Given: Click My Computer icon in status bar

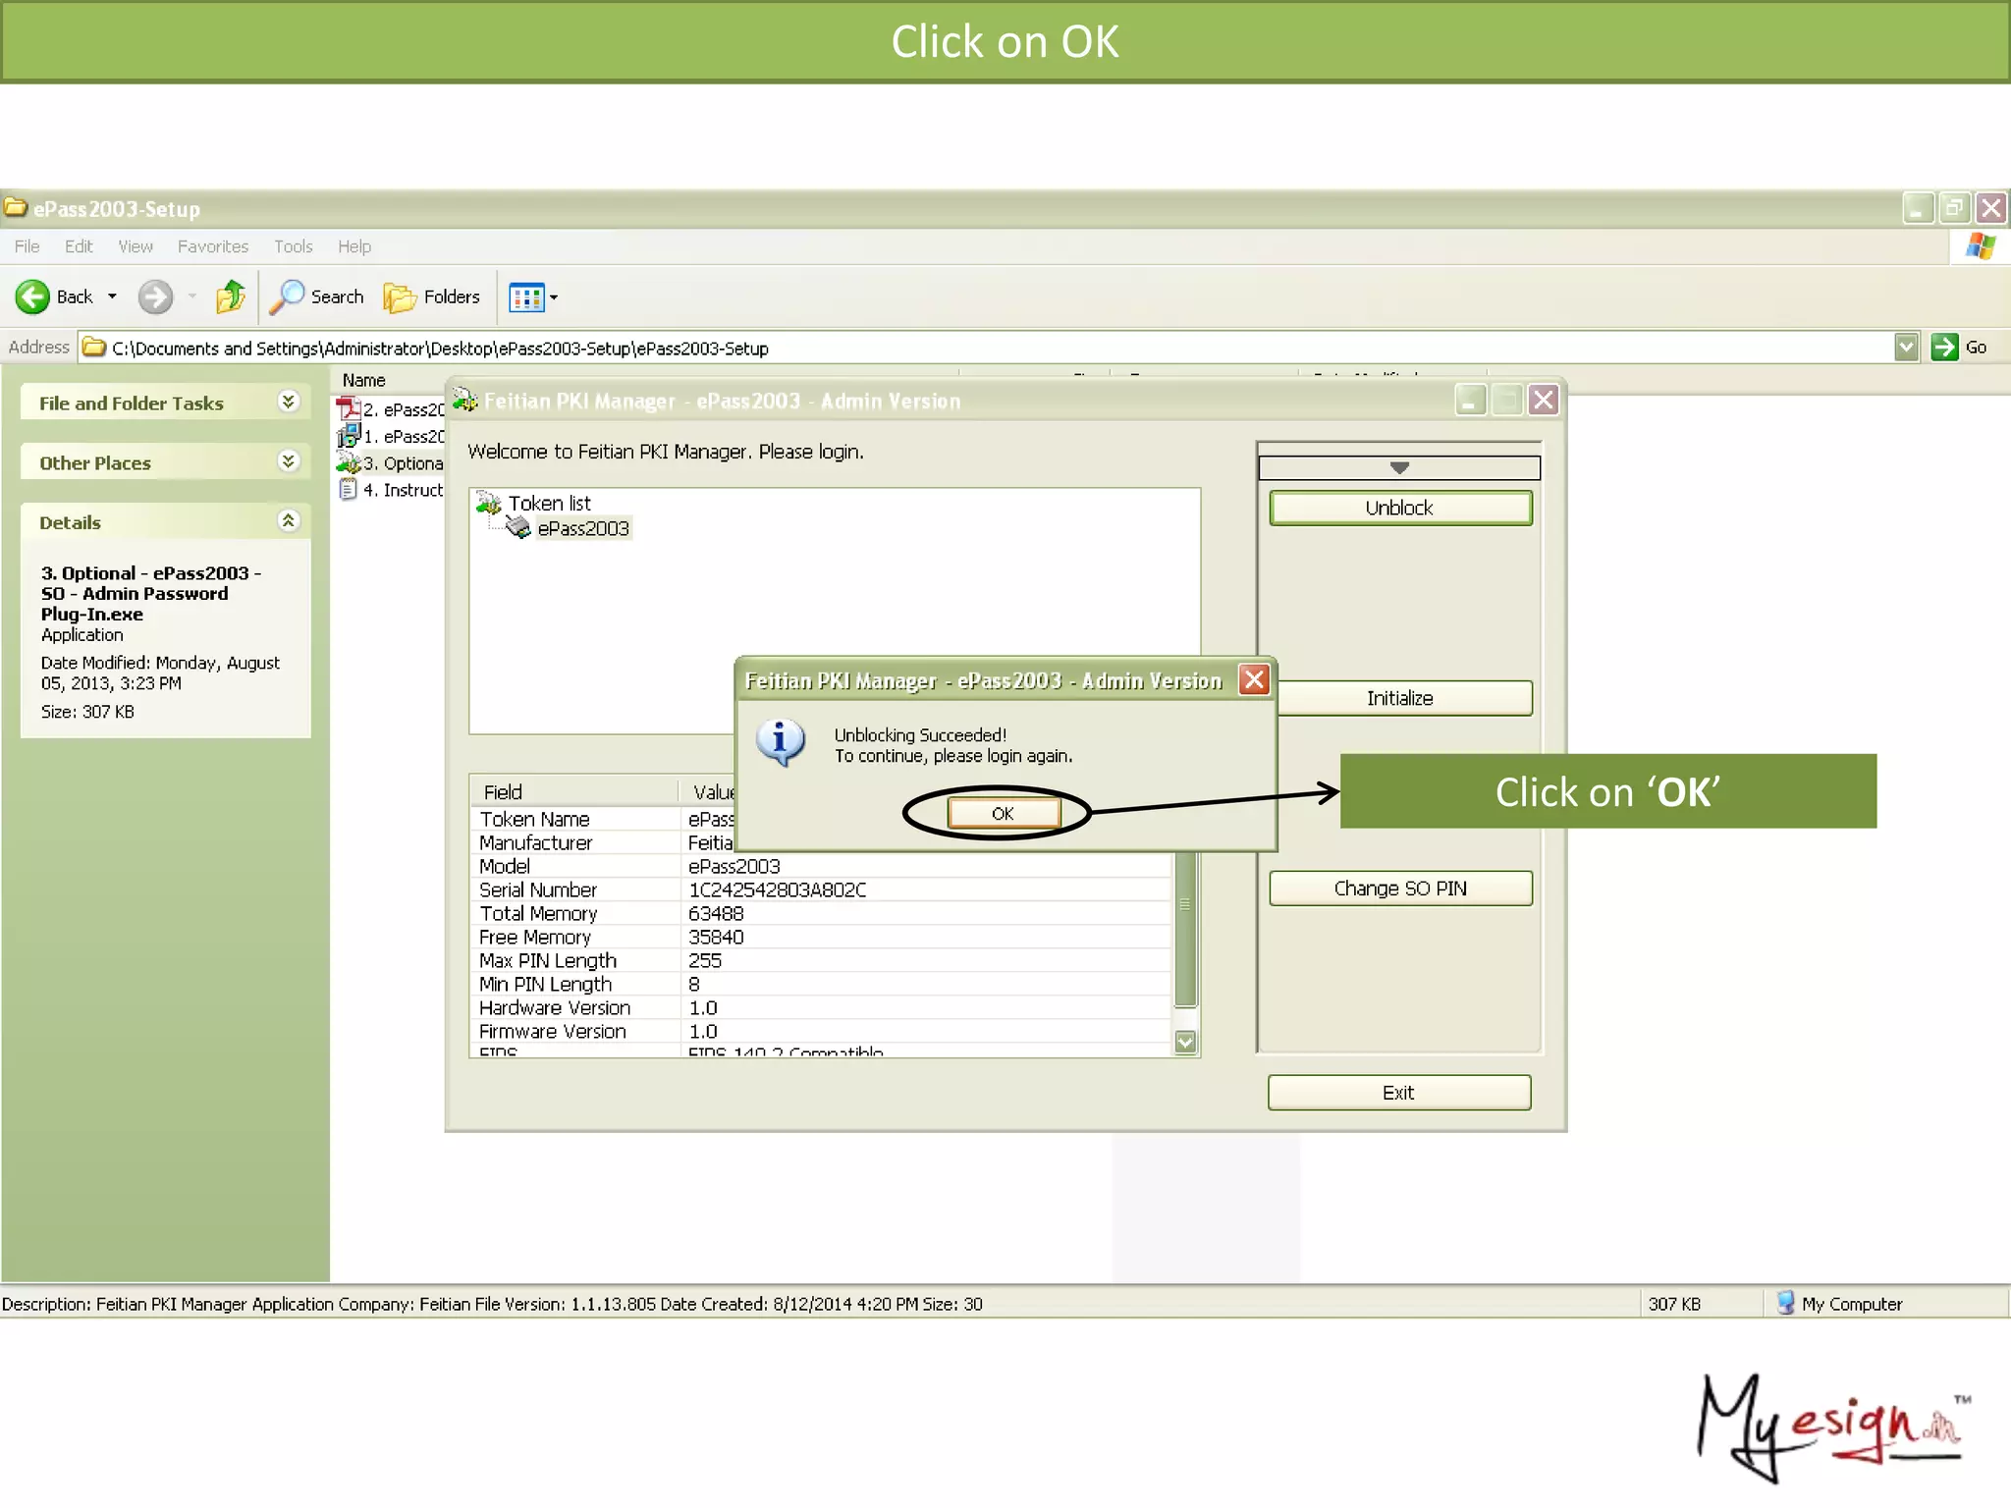Looking at the screenshot, I should pyautogui.click(x=1785, y=1303).
